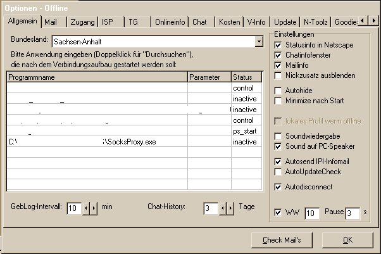The height and width of the screenshot is (254, 381).
Task: Enable Minimize nach Start checkbox
Action: tap(278, 101)
